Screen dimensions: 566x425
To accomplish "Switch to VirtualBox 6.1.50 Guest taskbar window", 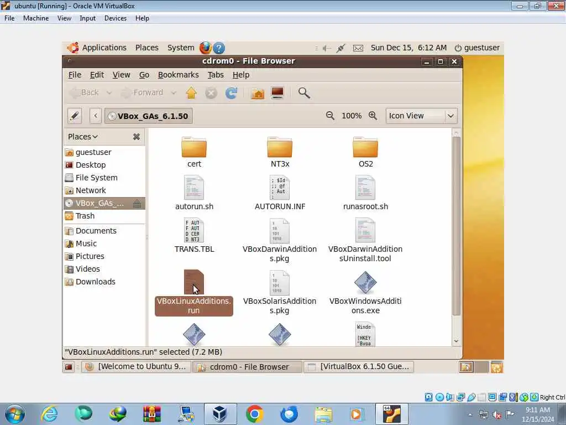I will coord(359,367).
